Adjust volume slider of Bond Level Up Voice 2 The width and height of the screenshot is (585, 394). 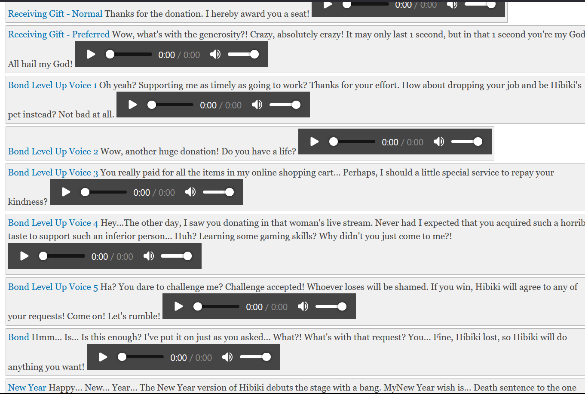tap(467, 142)
